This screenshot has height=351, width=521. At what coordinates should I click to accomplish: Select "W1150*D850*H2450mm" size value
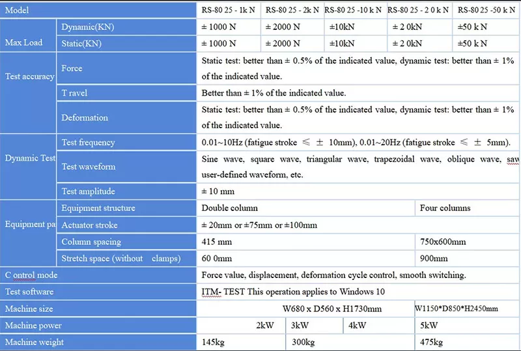(x=457, y=309)
